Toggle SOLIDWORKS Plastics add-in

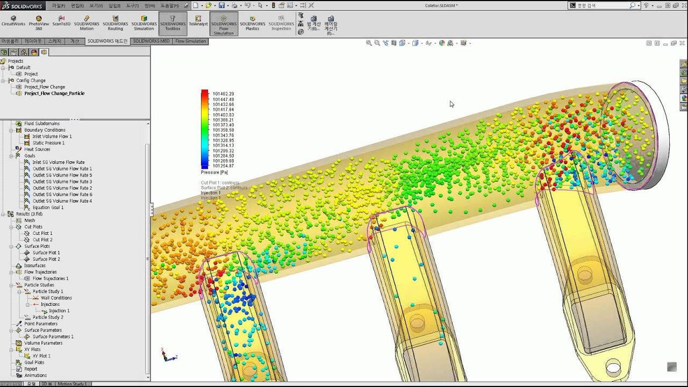[x=252, y=23]
